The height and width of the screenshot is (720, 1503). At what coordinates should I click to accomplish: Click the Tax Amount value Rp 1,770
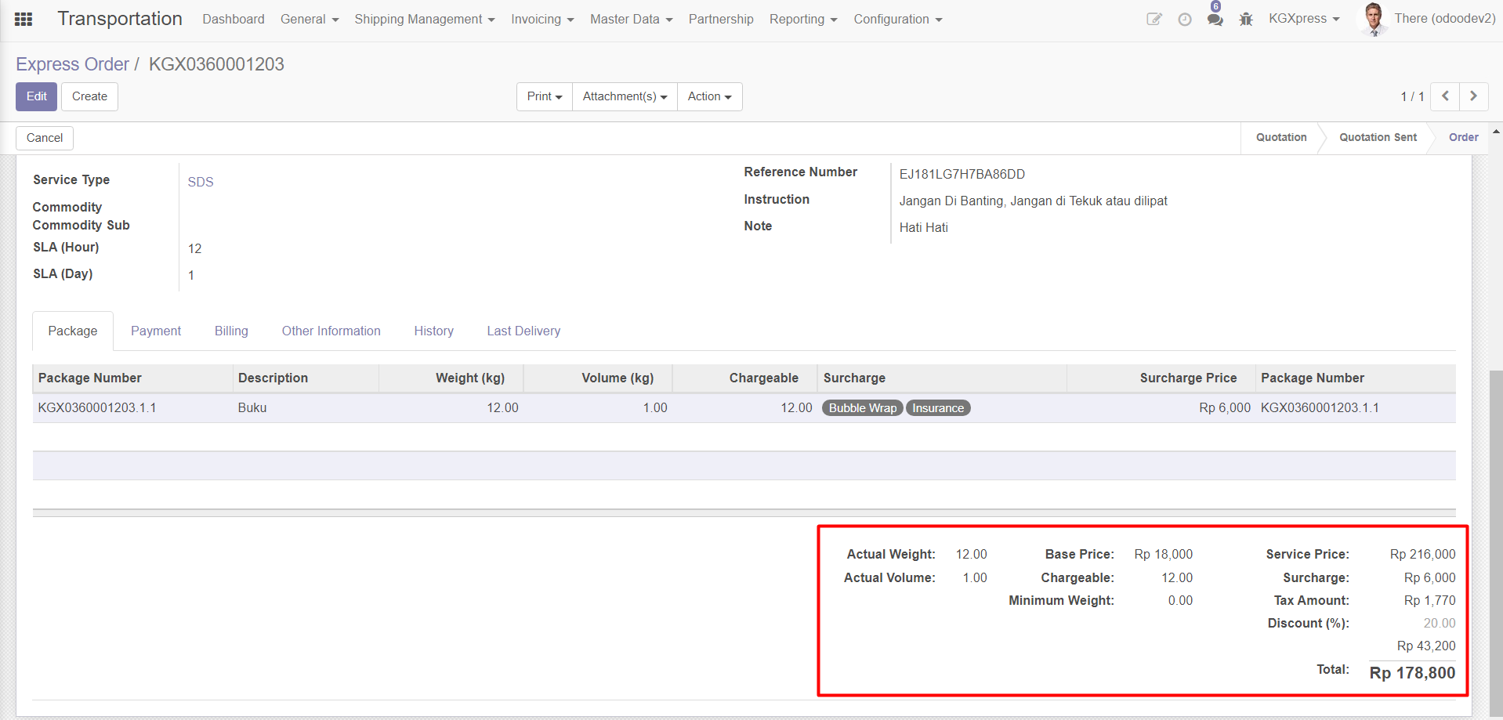(x=1429, y=601)
